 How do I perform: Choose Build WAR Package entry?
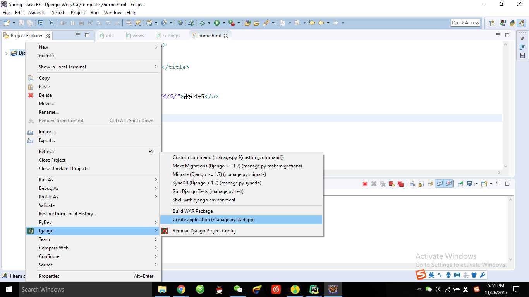tap(241, 211)
